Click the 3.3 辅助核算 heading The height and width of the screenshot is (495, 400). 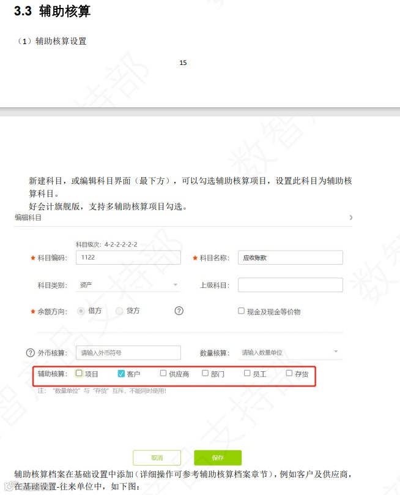[x=53, y=12]
